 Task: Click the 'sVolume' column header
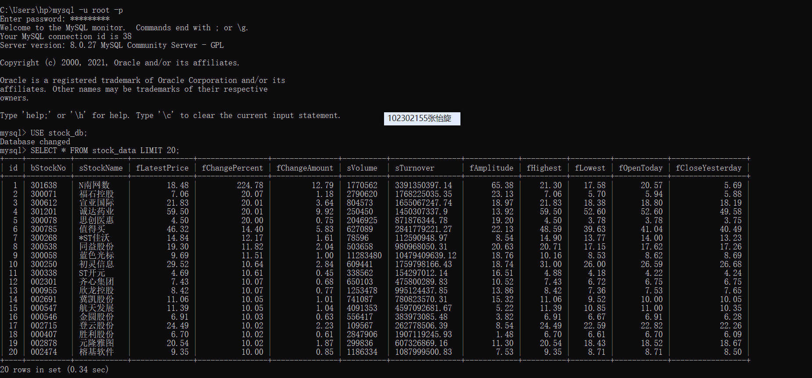[x=362, y=168]
